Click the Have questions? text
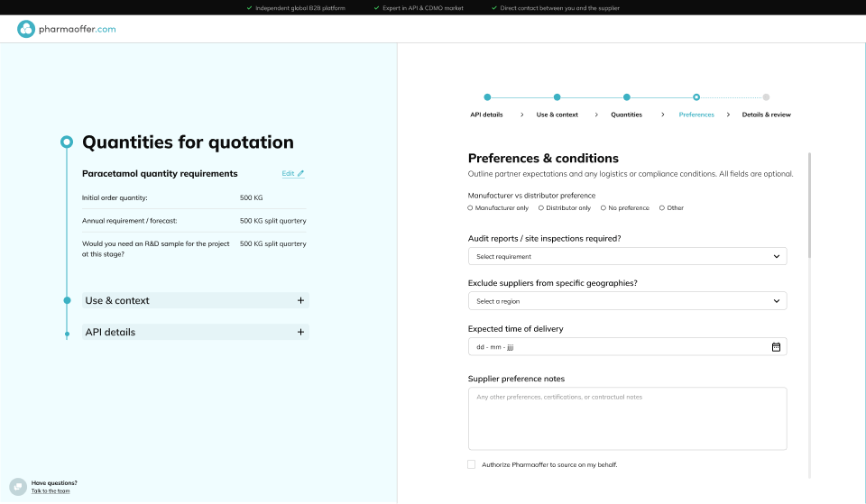The height and width of the screenshot is (504, 866). tap(54, 483)
